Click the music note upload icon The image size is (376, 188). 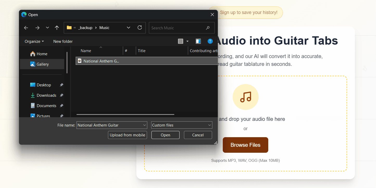[x=245, y=97]
